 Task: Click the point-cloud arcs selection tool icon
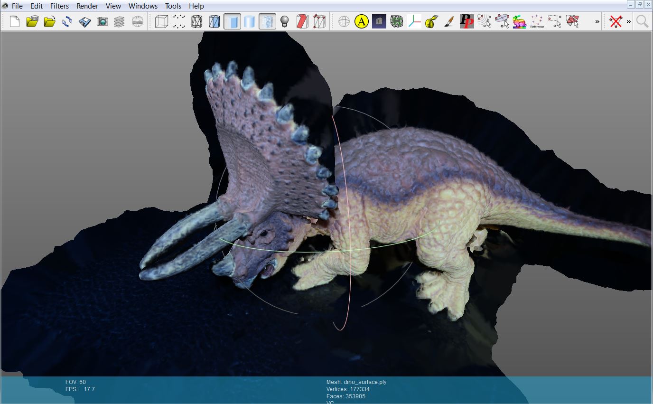[x=485, y=21]
